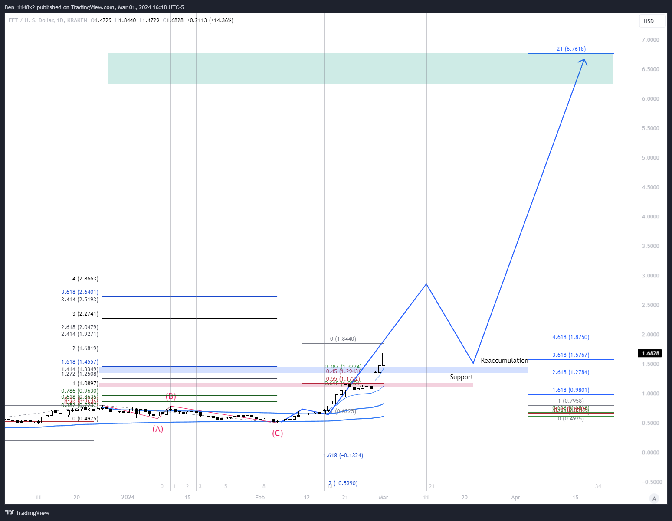Click the Feb label on time axis
672x521 pixels.
pyautogui.click(x=260, y=498)
